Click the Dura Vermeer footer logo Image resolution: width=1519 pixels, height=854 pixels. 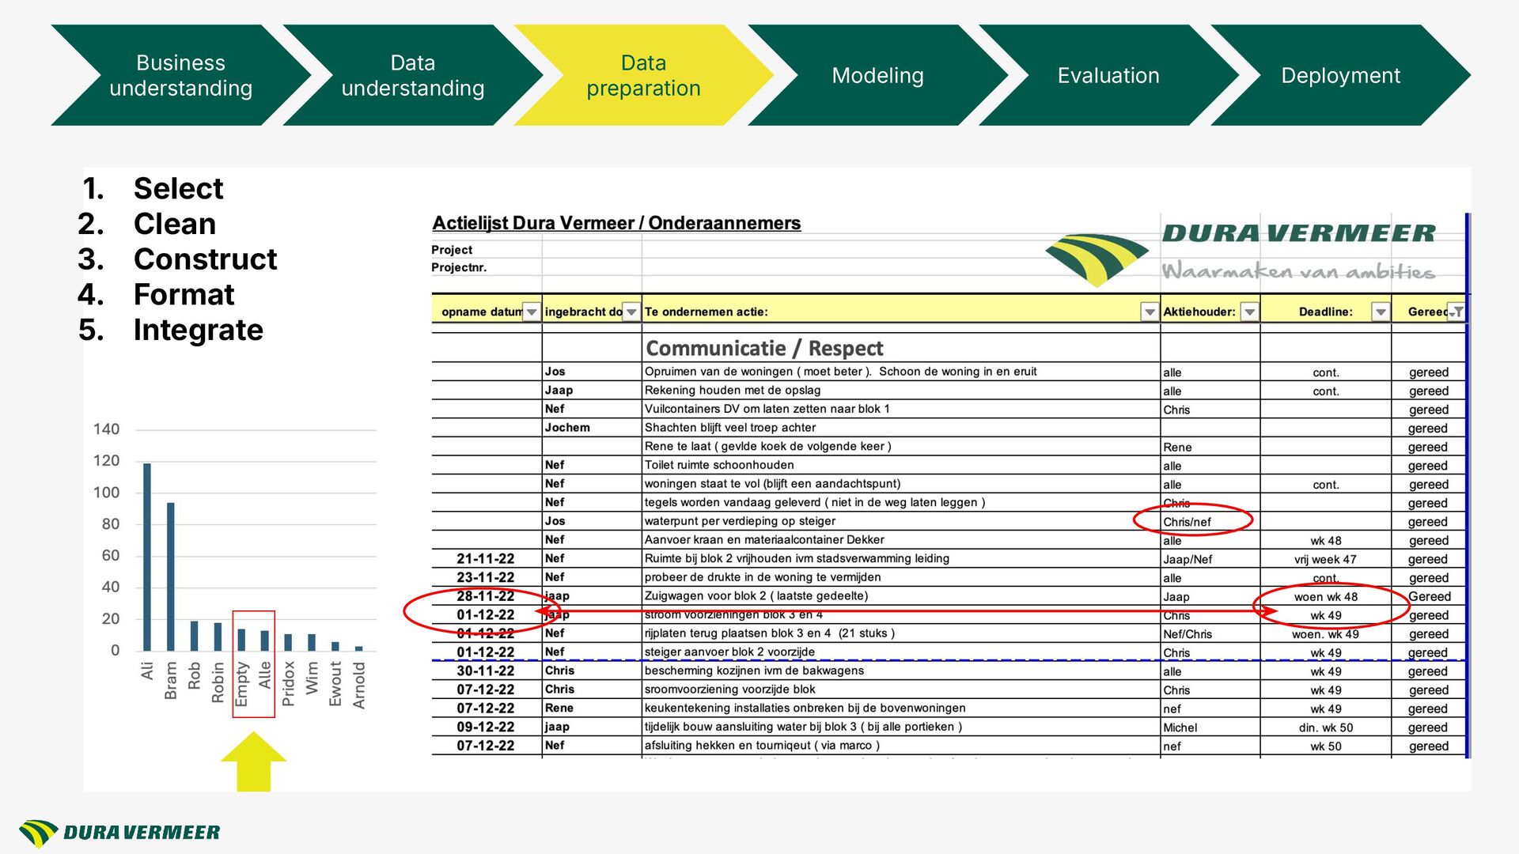pyautogui.click(x=119, y=833)
